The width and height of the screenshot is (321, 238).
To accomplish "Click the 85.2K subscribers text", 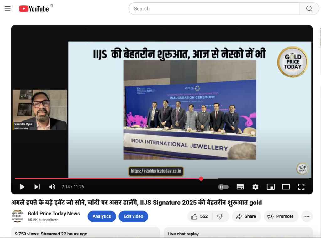I will click(x=43, y=220).
